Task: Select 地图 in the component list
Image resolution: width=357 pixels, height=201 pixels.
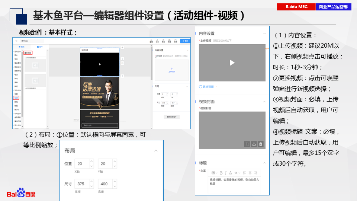Action: pos(16,106)
